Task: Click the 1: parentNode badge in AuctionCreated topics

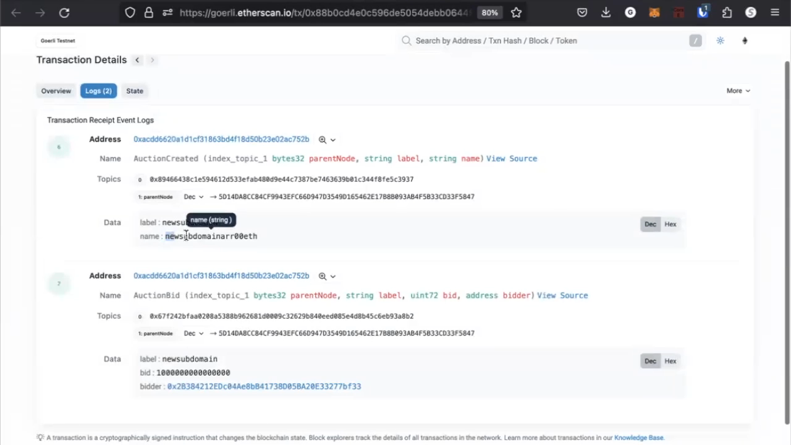Action: click(156, 197)
